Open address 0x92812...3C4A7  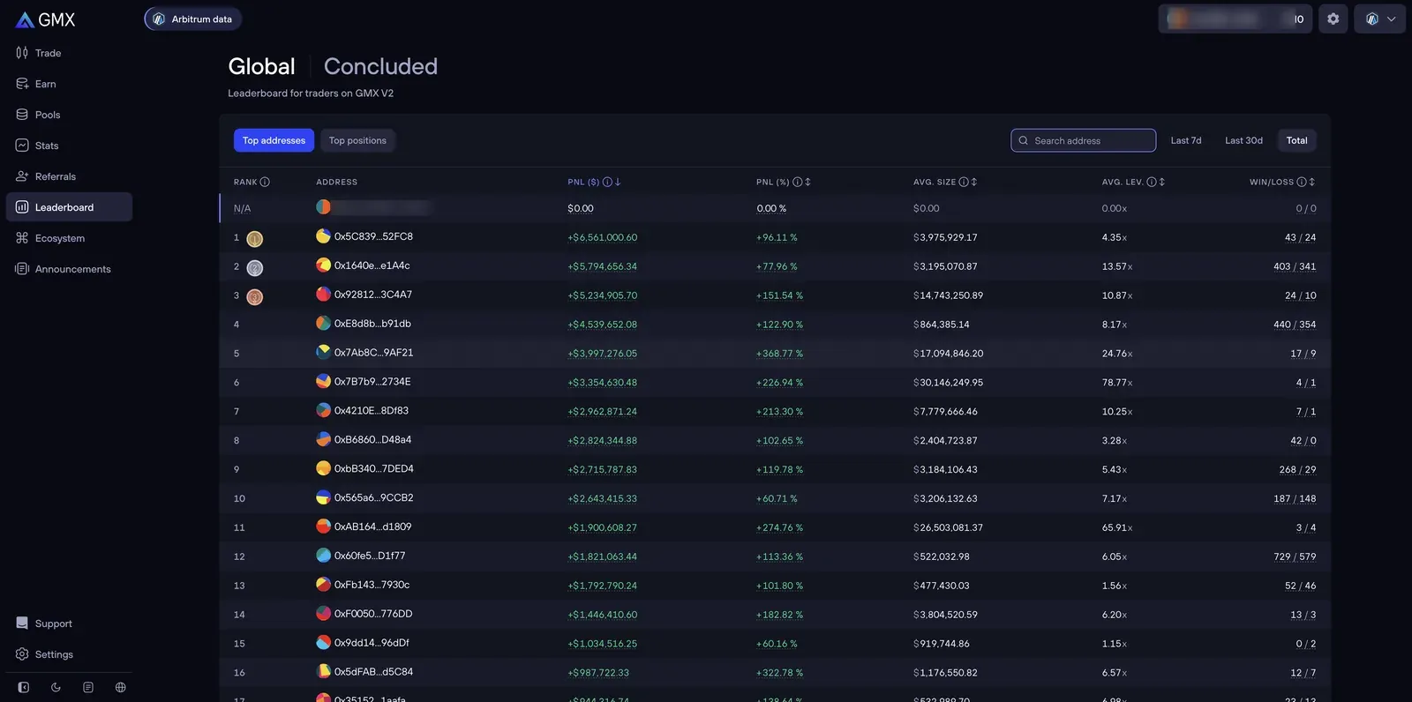tap(373, 295)
